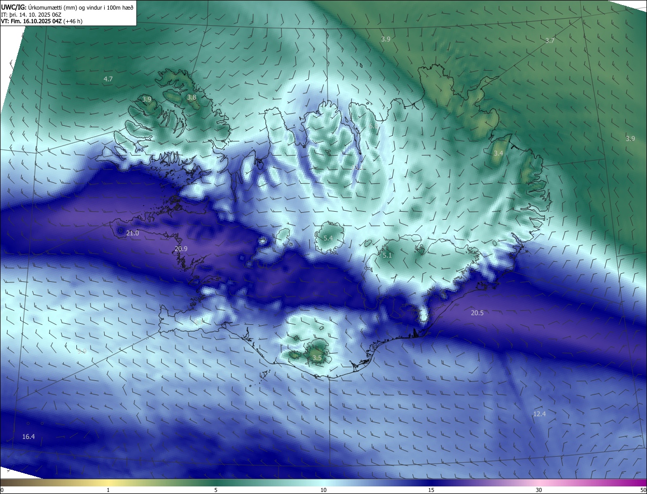
Task: Click the 16.4 value label over the ocean
Action: [x=28, y=436]
